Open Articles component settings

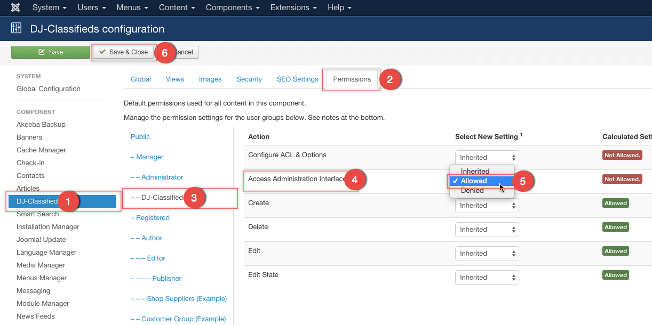click(x=28, y=189)
